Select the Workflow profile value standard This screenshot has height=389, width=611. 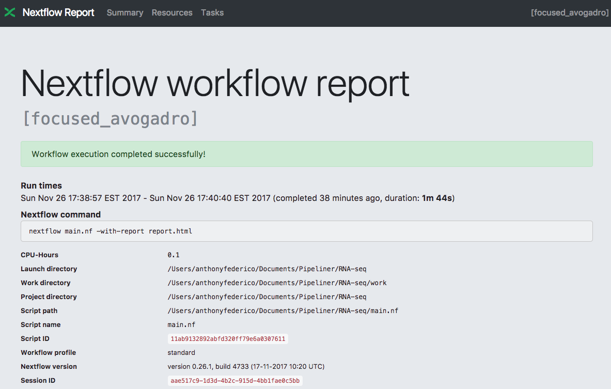point(181,353)
